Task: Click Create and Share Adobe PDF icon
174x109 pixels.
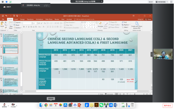Action: click(x=137, y=25)
